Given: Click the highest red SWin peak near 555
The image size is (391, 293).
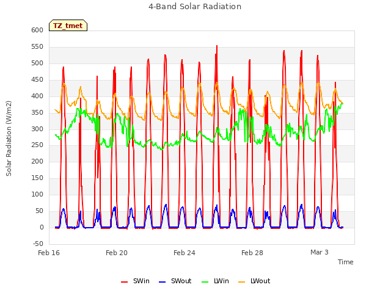Looking at the screenshot, I should coord(217,46).
